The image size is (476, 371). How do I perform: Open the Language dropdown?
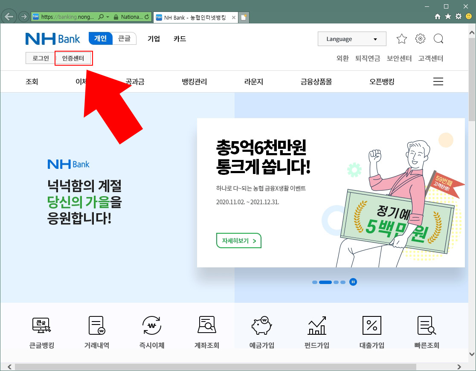[351, 39]
